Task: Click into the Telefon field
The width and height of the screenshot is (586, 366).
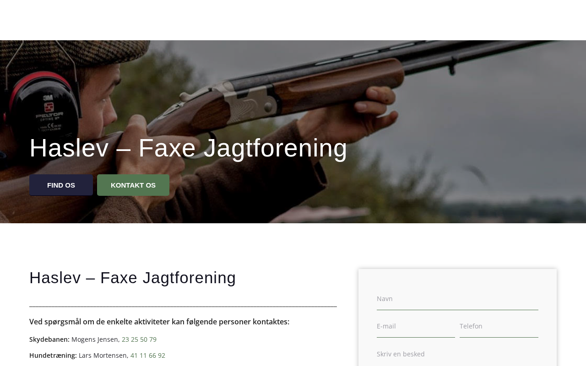Action: pyautogui.click(x=499, y=326)
